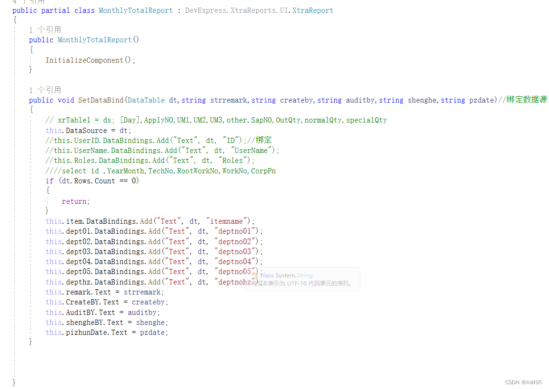Click the this.DataSource = dt line
Viewport: 549px width, 389px height.
click(88, 131)
